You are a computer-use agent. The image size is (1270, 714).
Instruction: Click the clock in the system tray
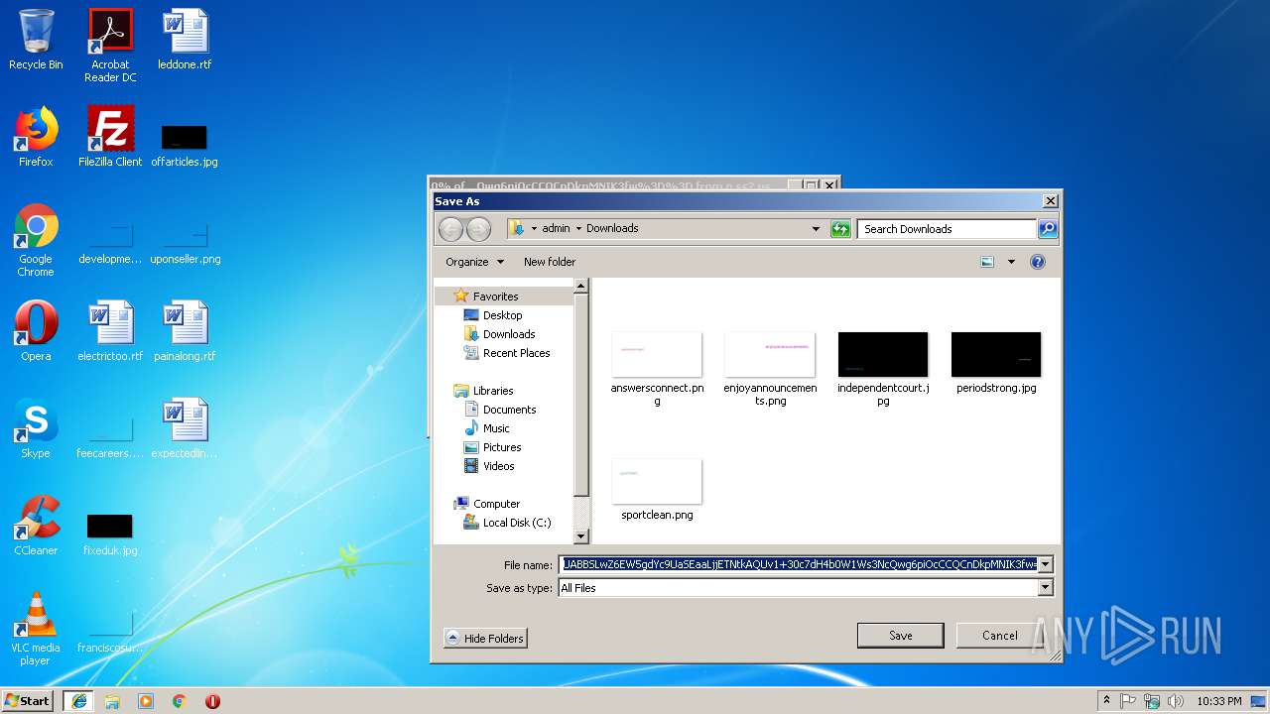tap(1218, 701)
